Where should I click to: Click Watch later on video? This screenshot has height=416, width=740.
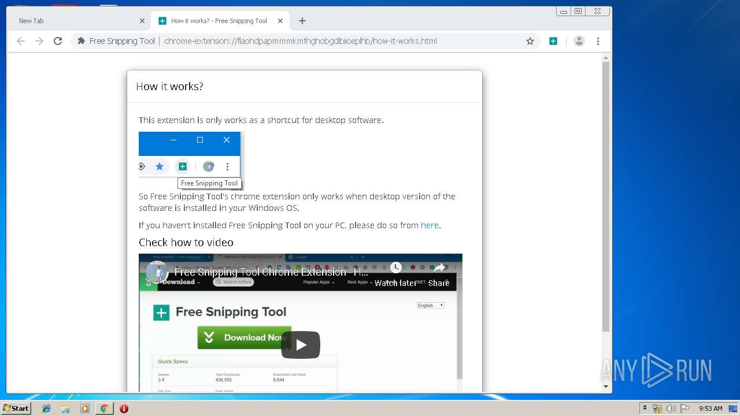tap(395, 274)
